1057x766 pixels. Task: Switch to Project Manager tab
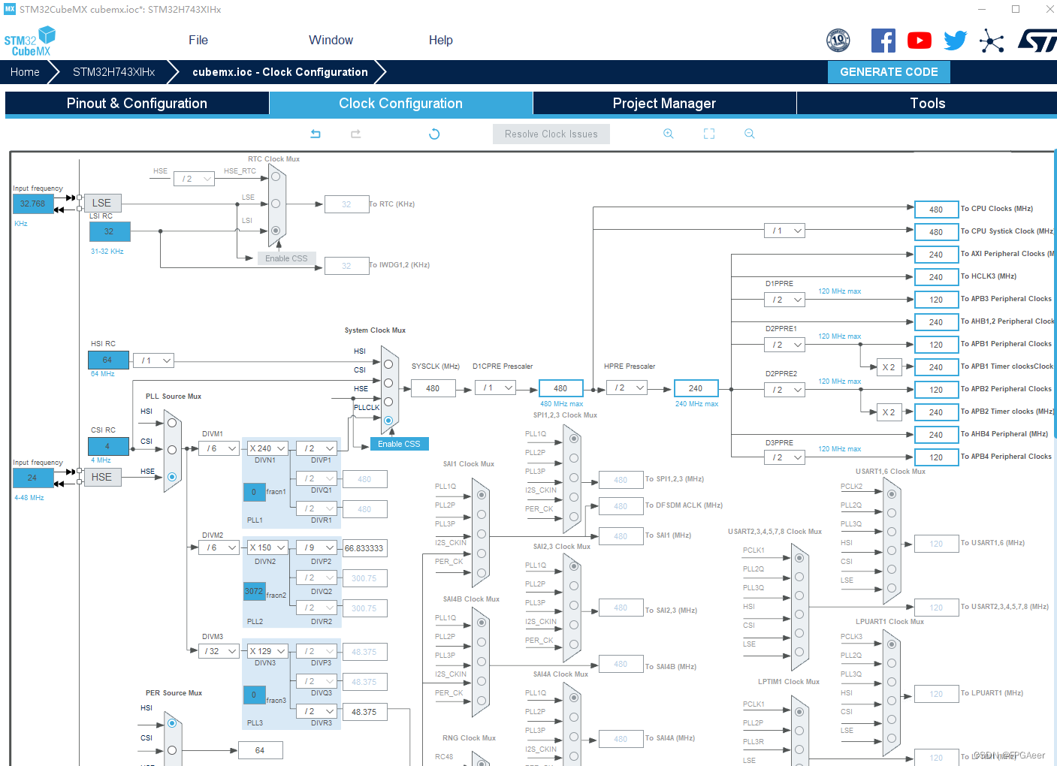coord(664,104)
